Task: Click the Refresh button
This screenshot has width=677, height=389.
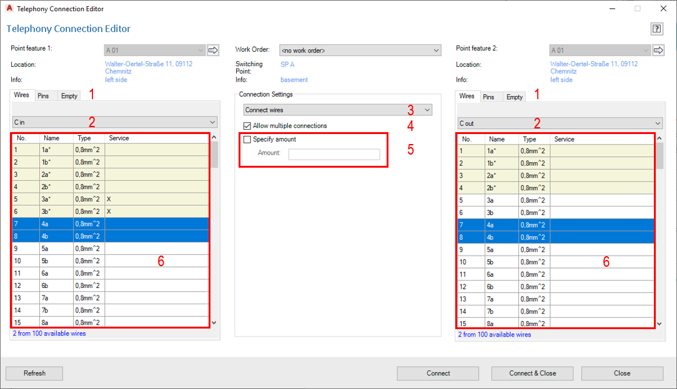Action: click(x=34, y=373)
